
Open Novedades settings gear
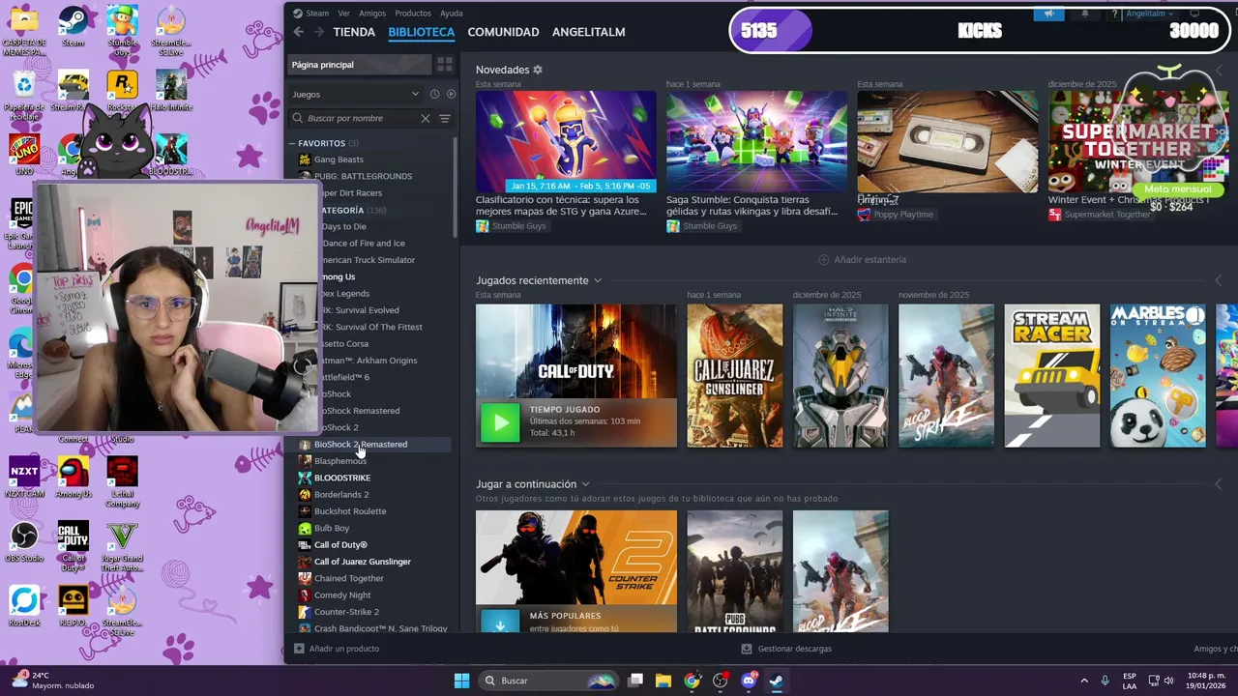[x=538, y=70]
